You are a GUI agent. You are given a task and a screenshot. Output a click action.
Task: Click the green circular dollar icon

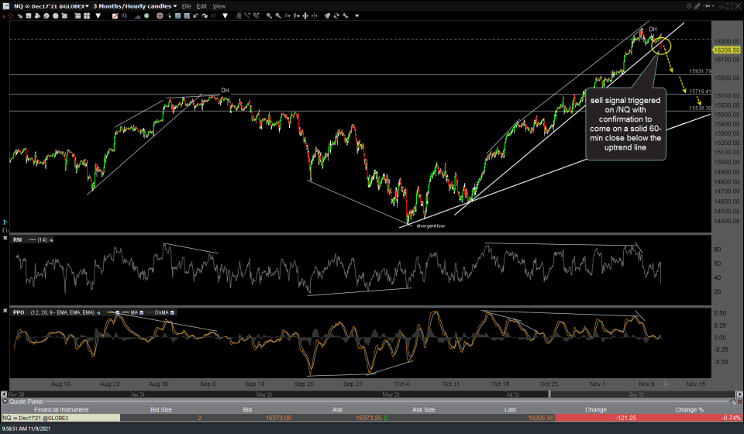[x=146, y=16]
